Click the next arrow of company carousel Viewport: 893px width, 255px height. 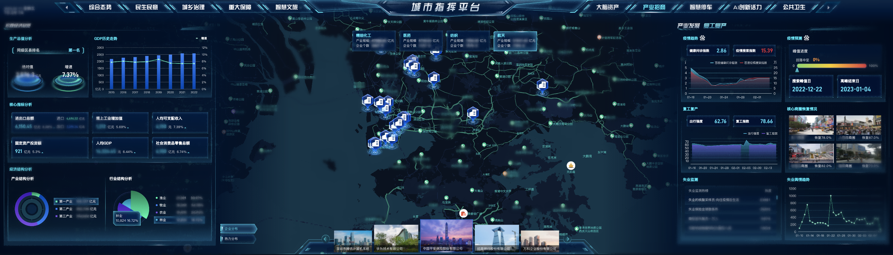pos(568,239)
